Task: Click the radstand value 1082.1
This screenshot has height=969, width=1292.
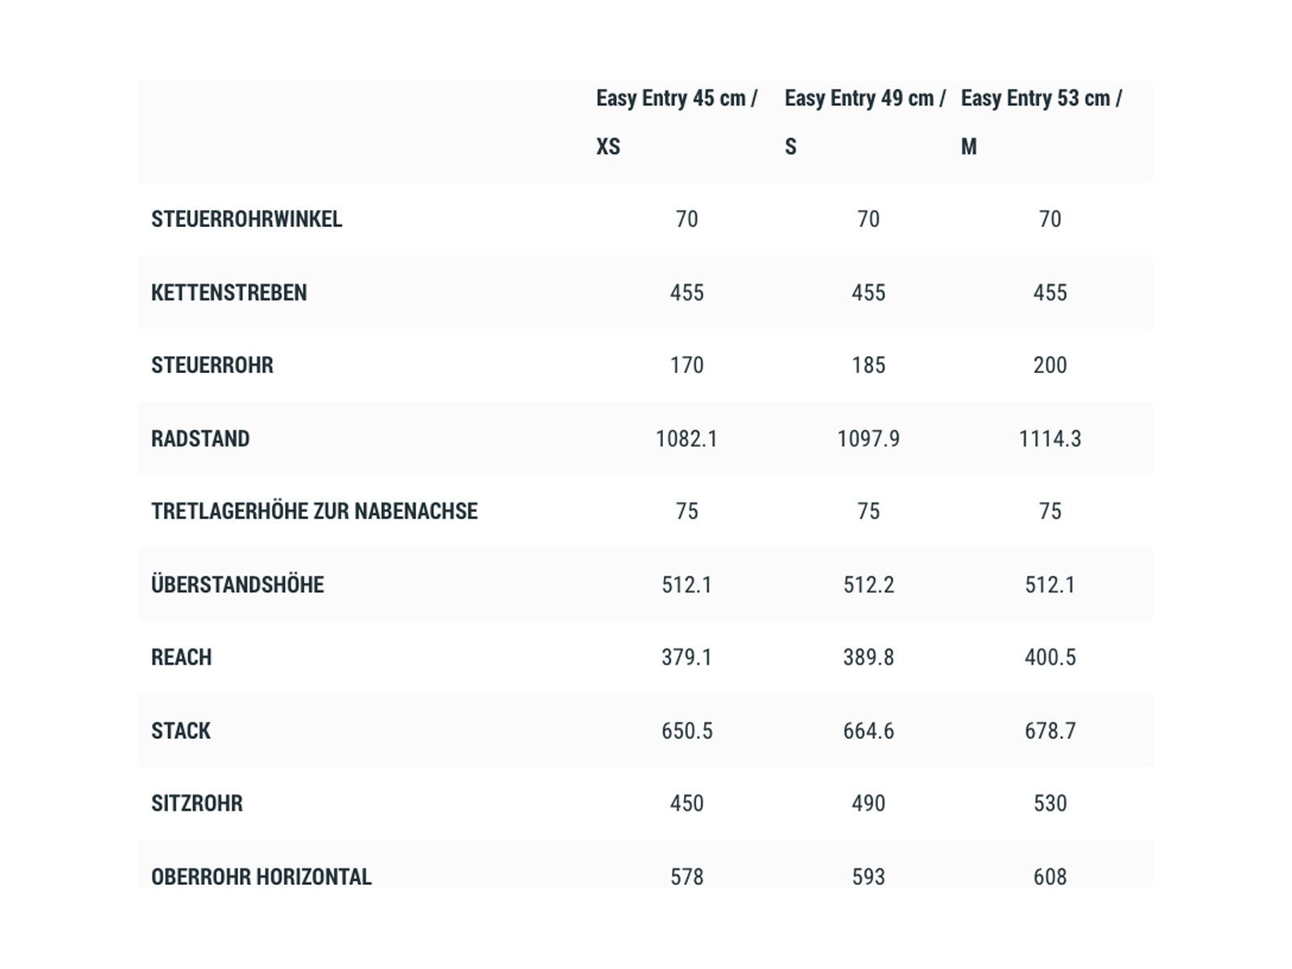Action: (686, 438)
